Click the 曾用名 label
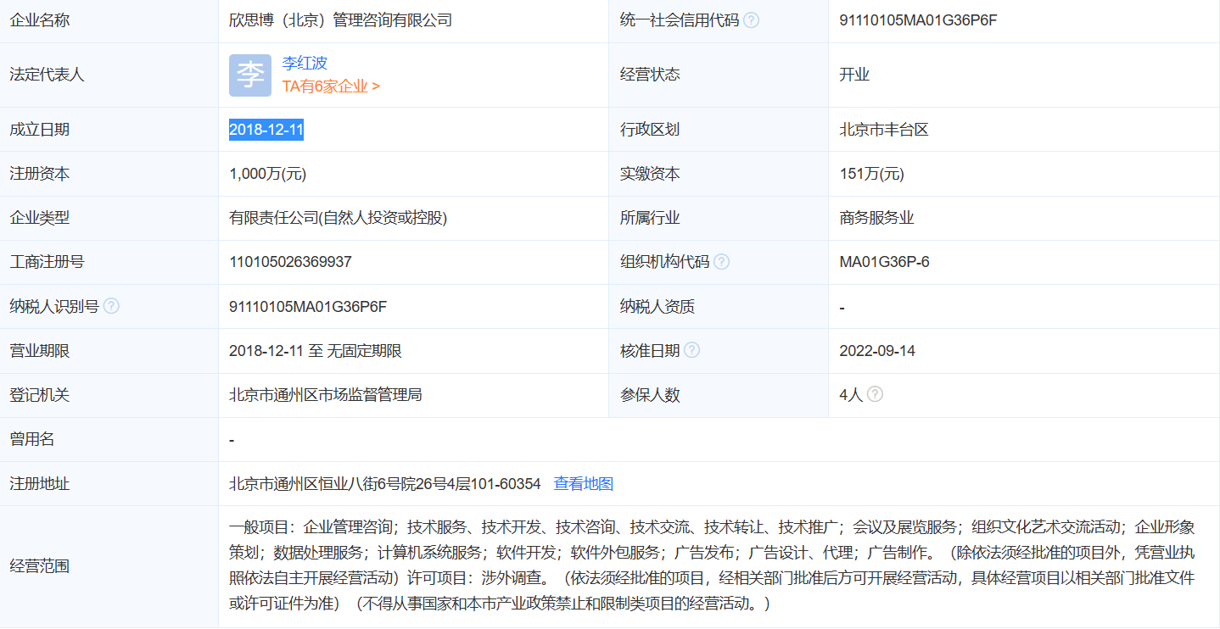1220x629 pixels. (x=32, y=439)
